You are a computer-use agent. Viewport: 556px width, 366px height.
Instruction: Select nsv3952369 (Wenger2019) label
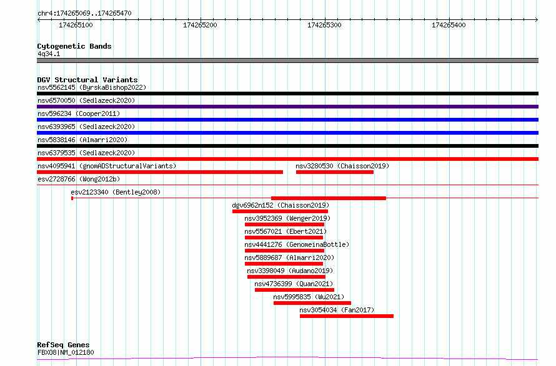click(287, 218)
